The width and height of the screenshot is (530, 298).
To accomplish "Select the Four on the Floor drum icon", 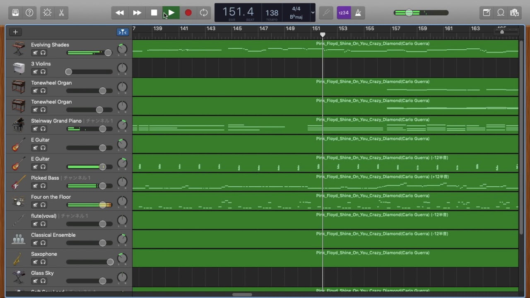I will click(19, 201).
